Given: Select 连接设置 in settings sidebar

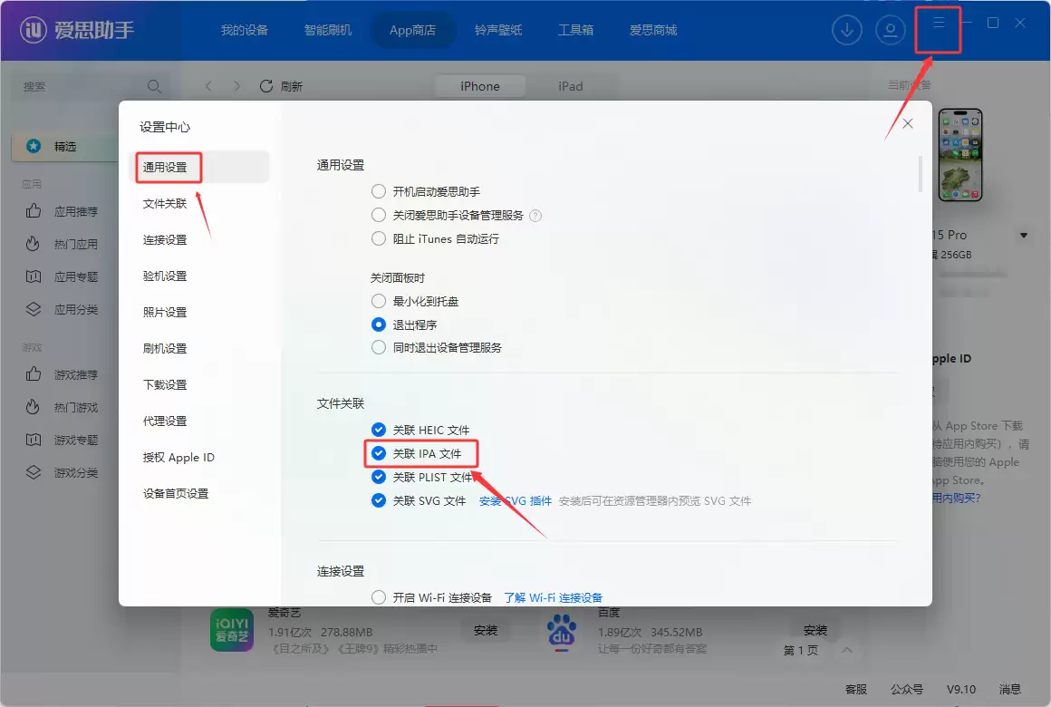Looking at the screenshot, I should [165, 239].
